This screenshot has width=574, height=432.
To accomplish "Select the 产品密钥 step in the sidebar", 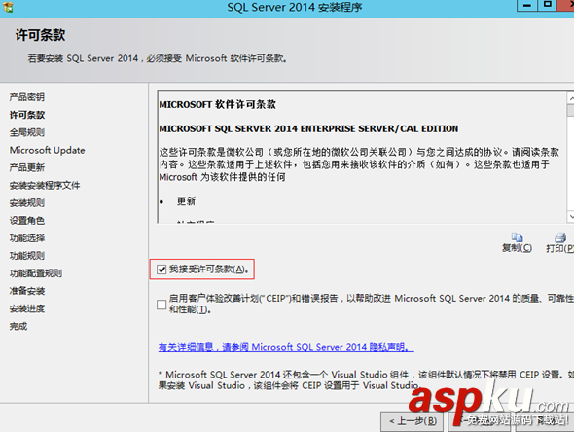I will tap(26, 97).
